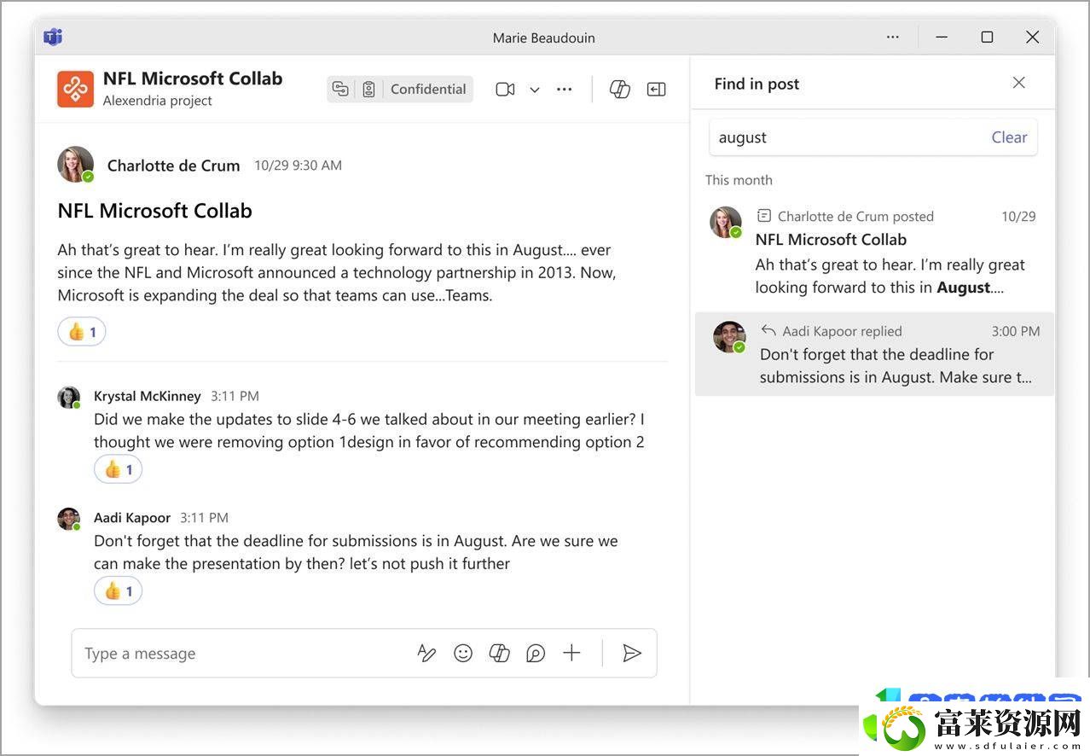The image size is (1090, 756).
Task: Click the pop-in window panel icon
Action: point(656,89)
